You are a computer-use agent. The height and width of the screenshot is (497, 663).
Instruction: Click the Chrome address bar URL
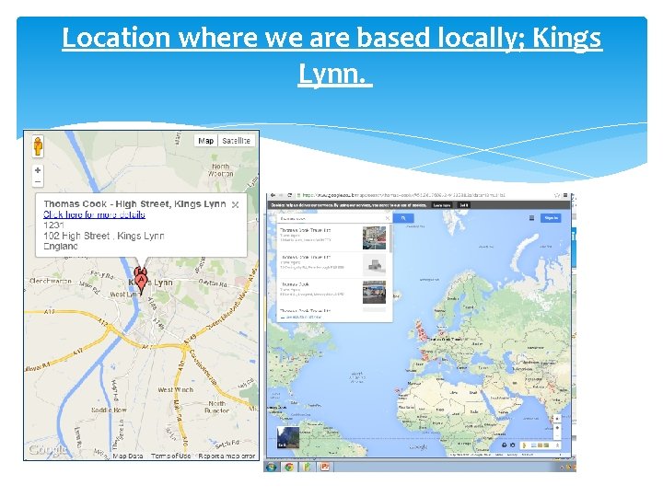tap(404, 195)
